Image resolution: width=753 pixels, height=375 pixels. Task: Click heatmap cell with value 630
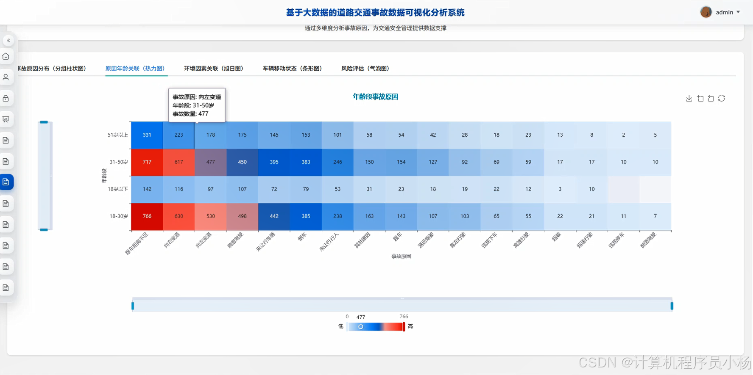coord(179,216)
